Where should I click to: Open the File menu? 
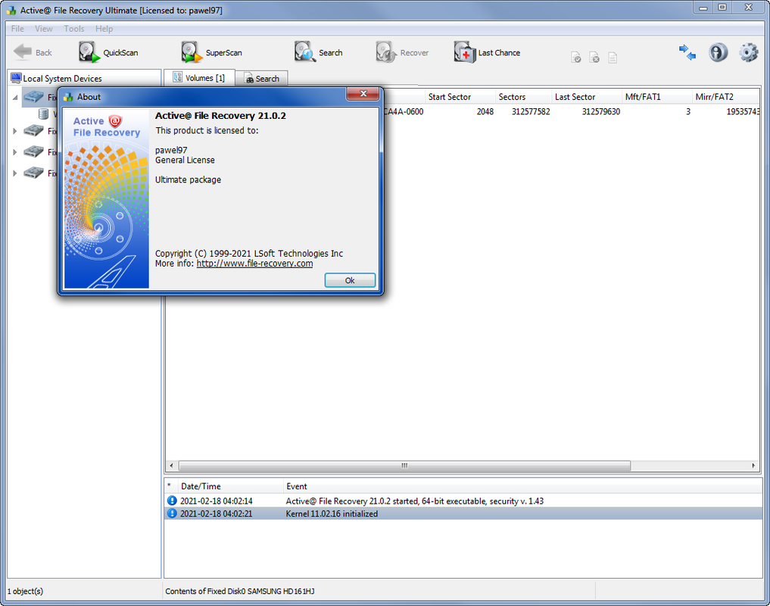[x=17, y=29]
